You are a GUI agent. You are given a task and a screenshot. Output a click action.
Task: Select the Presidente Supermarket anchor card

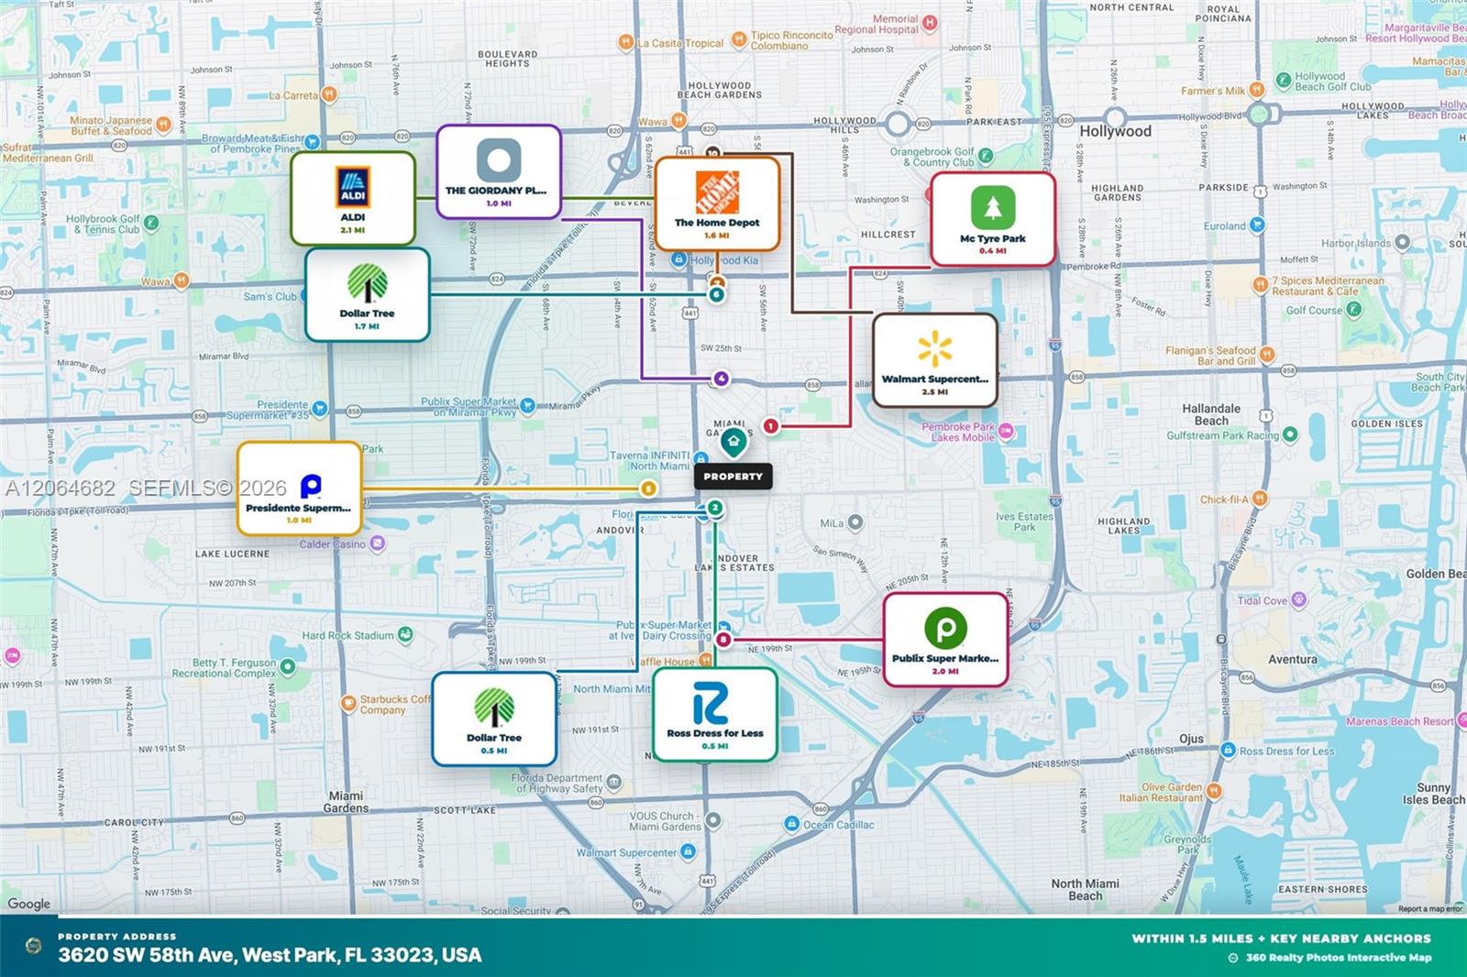299,488
